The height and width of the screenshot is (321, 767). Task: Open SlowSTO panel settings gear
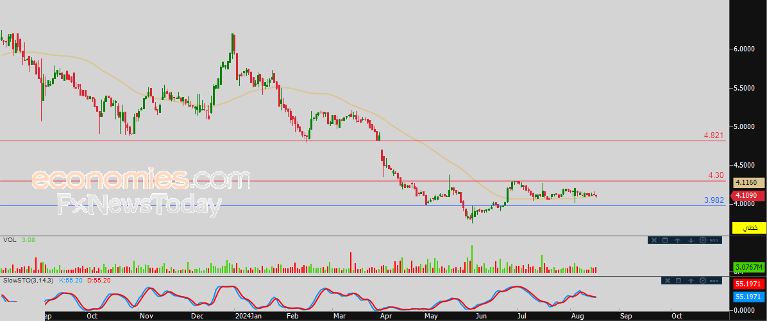click(703, 281)
